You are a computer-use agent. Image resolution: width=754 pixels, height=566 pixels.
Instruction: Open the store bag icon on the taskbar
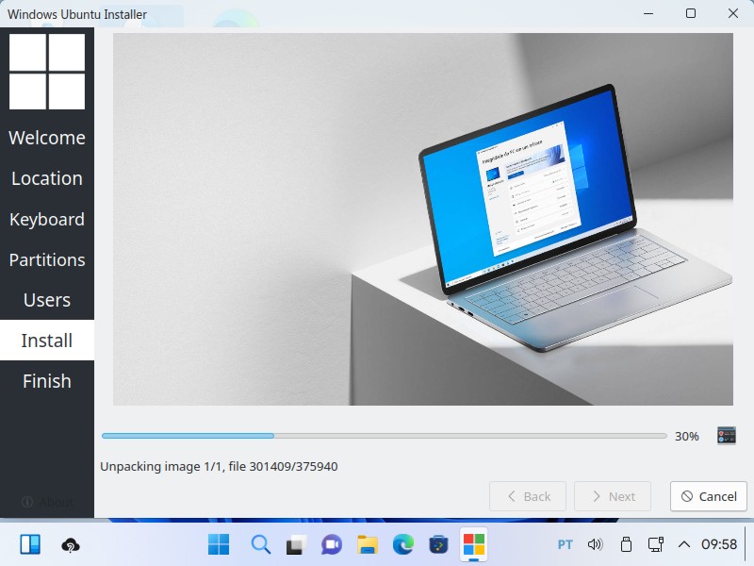(438, 544)
